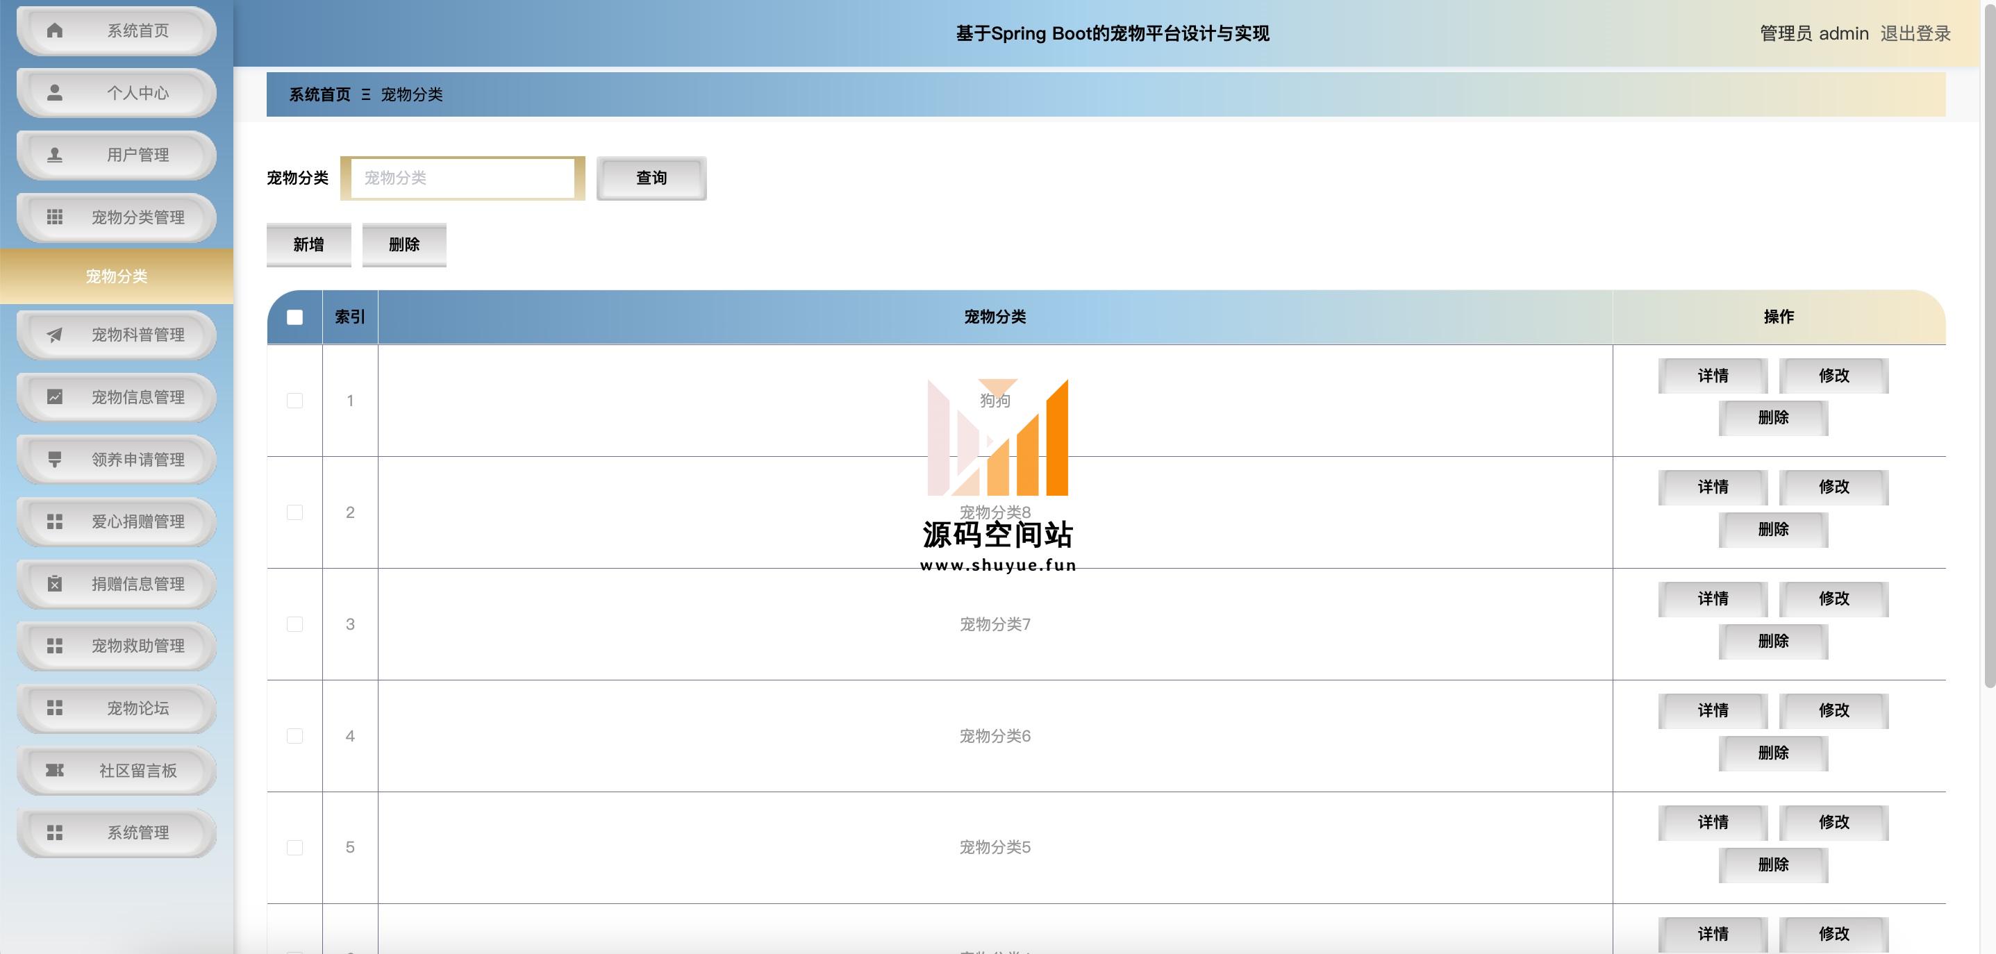
Task: Click the tiles icon beside 宠物救助管理
Action: 54,645
